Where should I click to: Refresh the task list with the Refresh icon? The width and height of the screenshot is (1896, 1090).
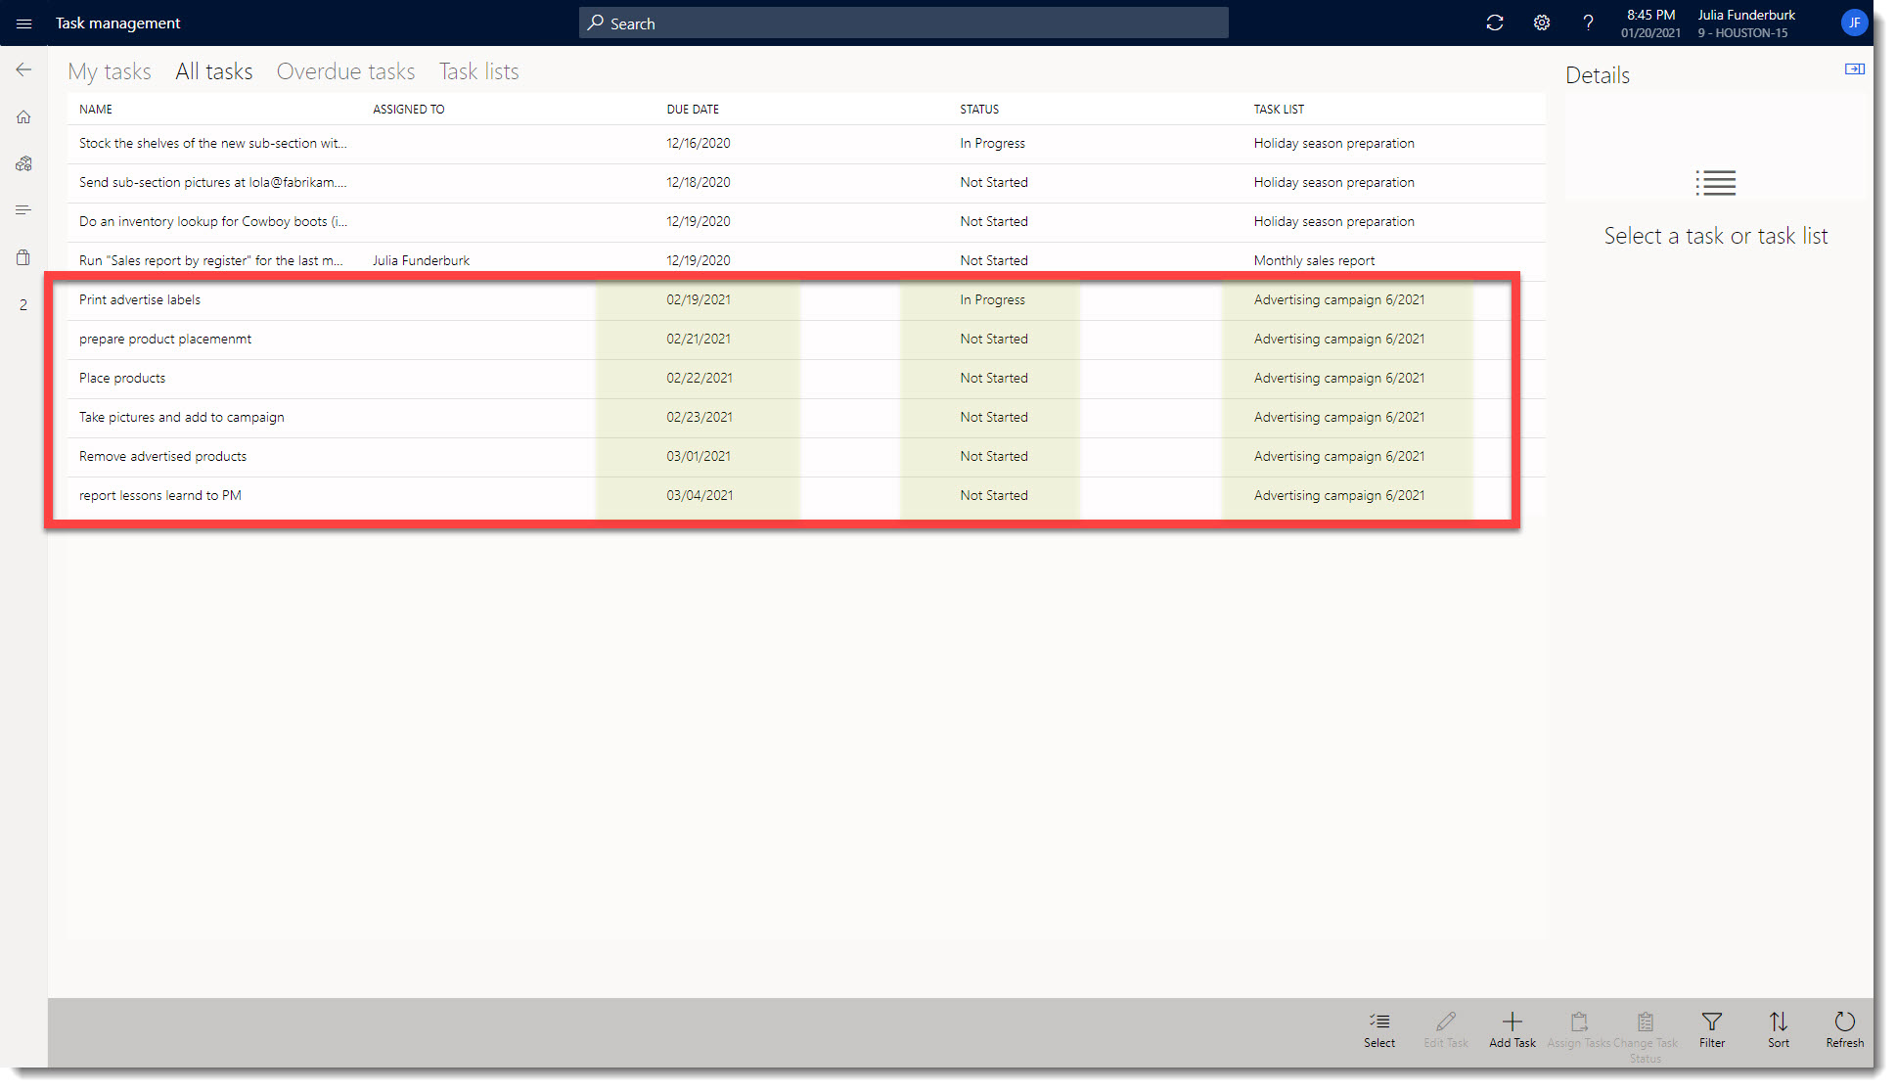pyautogui.click(x=1843, y=1030)
